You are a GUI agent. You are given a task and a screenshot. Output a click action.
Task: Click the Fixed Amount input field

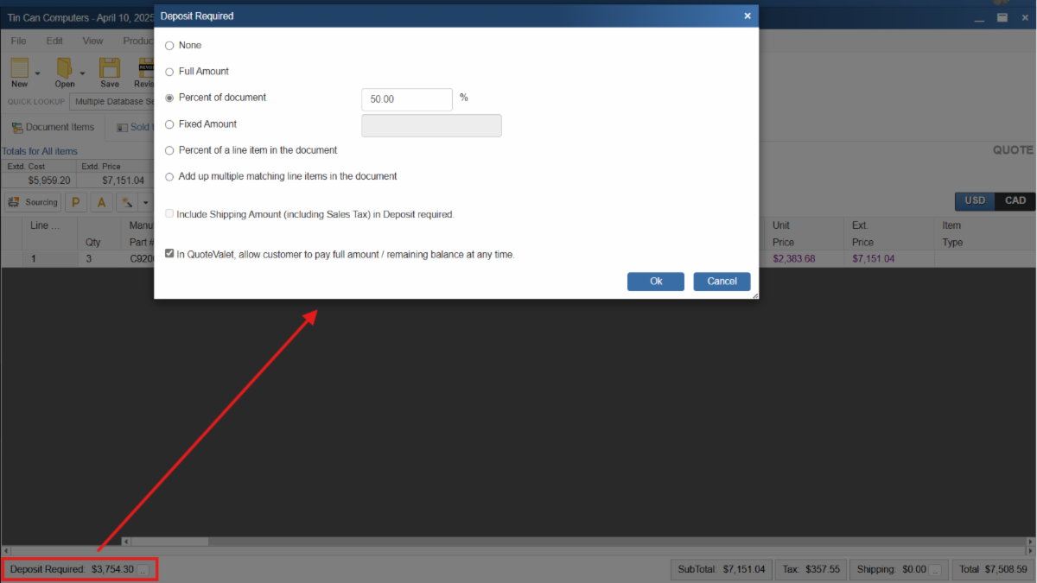tap(431, 126)
